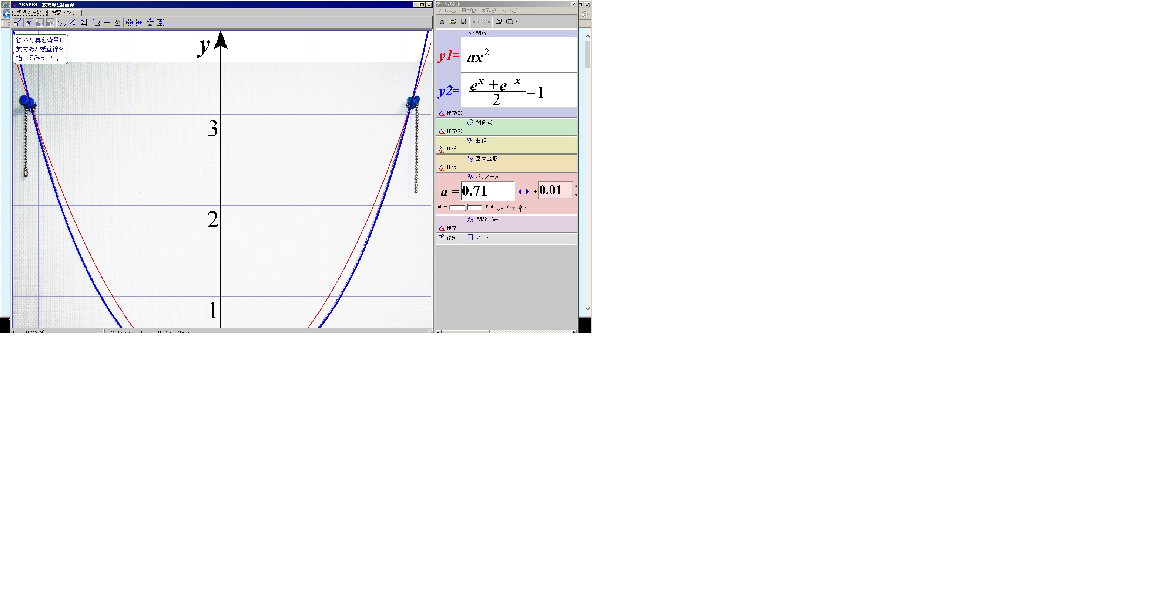Click the vertical expand arrows icon

coord(160,23)
